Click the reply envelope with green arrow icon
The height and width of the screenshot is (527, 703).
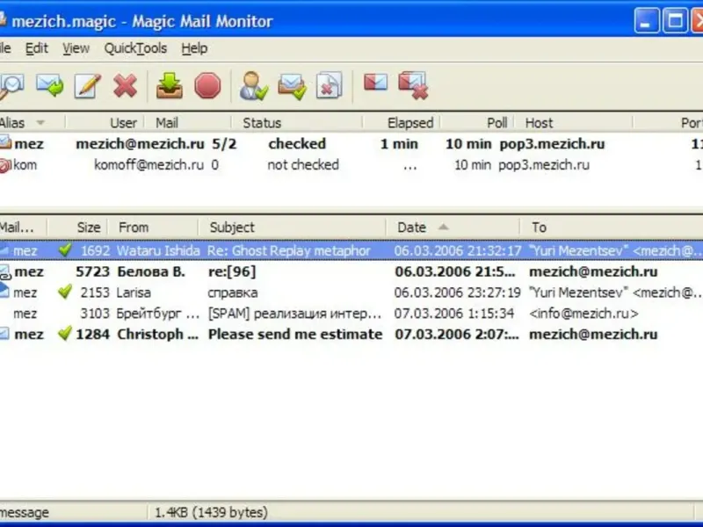pyautogui.click(x=49, y=85)
